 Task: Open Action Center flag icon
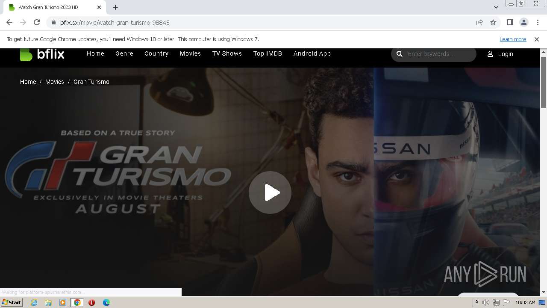506,302
